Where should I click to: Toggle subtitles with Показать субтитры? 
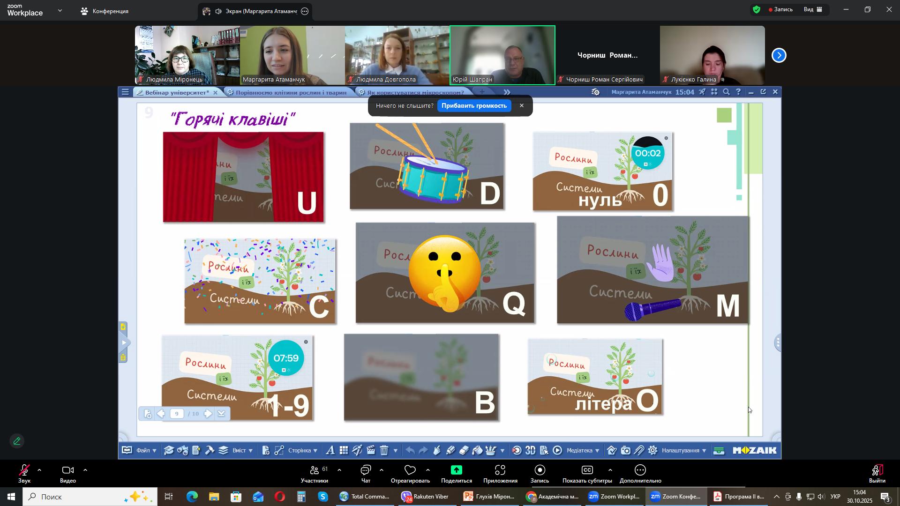coord(587,473)
